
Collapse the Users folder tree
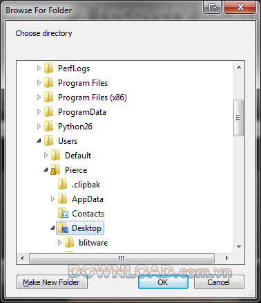click(39, 140)
